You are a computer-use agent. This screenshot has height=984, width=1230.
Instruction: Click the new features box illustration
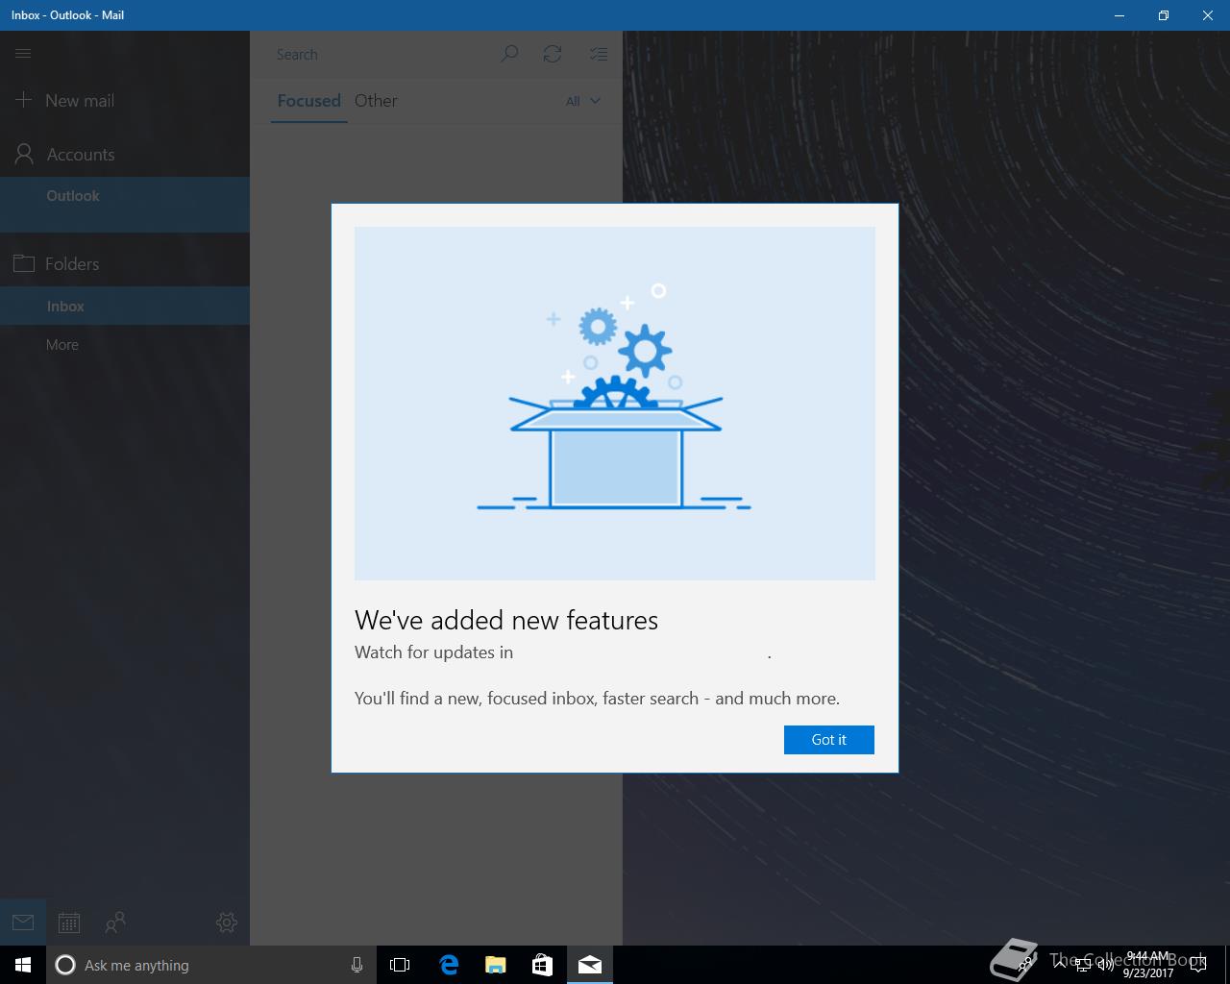tap(615, 404)
